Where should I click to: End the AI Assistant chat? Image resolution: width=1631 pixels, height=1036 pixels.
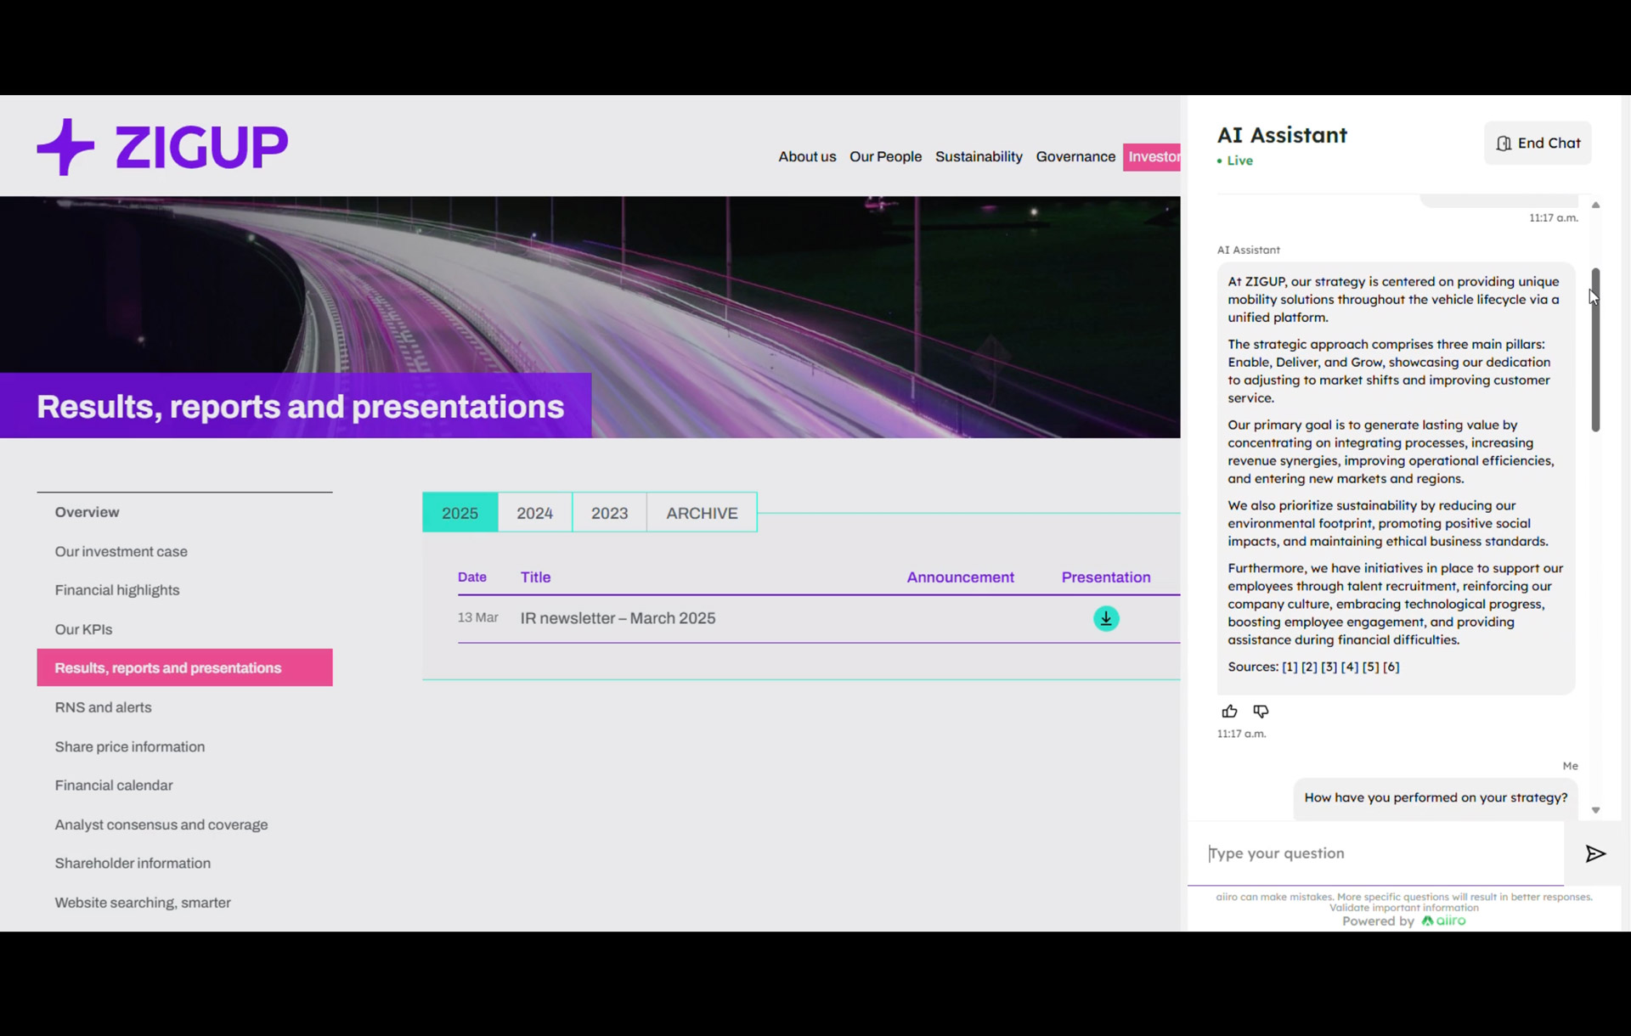coord(1538,143)
